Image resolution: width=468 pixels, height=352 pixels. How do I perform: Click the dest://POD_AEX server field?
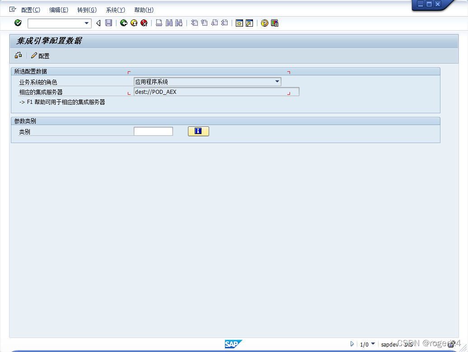coord(216,92)
